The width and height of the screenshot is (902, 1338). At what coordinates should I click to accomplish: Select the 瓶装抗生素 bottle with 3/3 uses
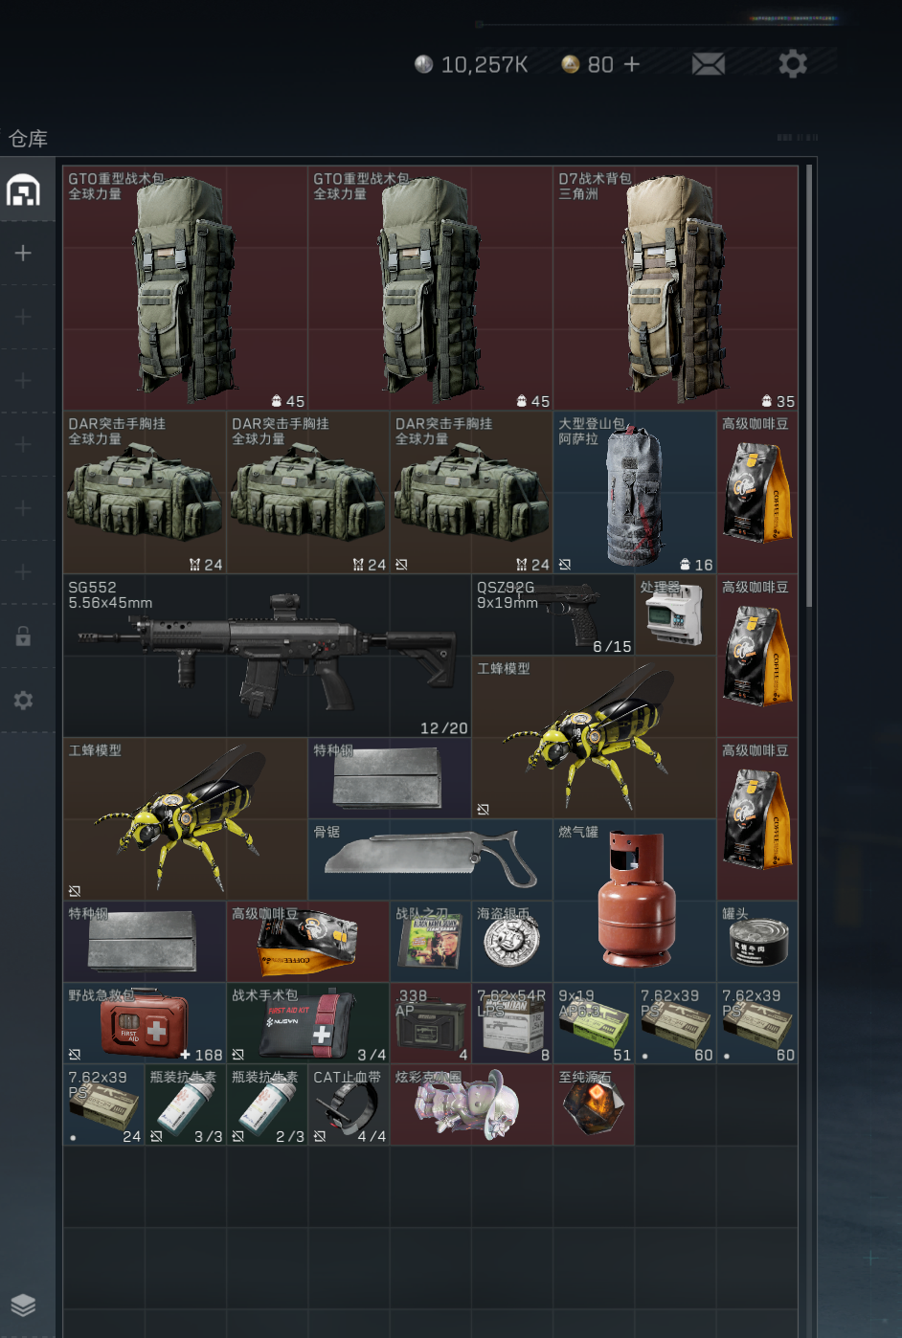[186, 1104]
